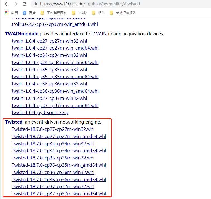Screen dimensions: 211x199
Task: Download twain-1.0.4-cp34-cp34m-win_amd64.whl
Action: (55, 62)
